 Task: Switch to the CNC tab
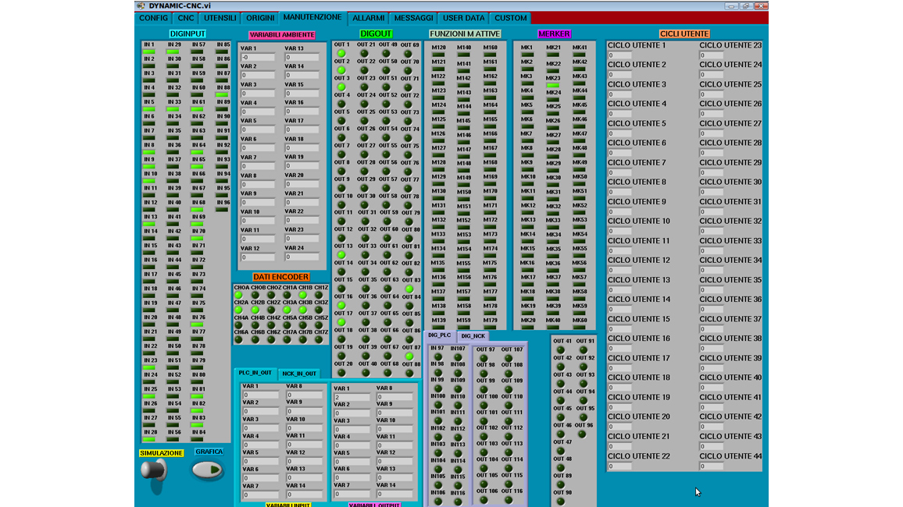pos(185,18)
